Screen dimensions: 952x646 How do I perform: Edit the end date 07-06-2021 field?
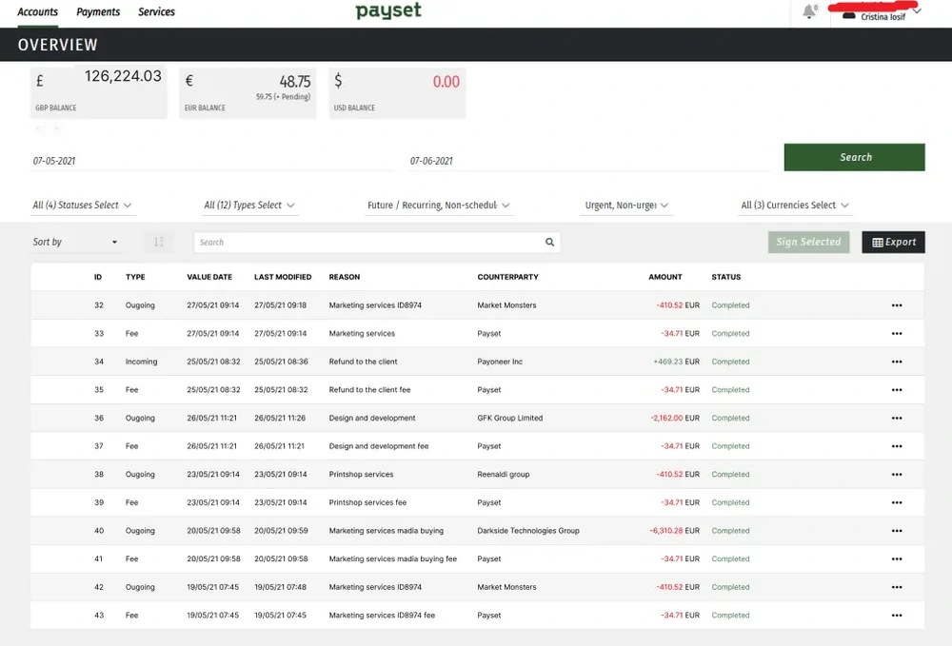coord(589,161)
